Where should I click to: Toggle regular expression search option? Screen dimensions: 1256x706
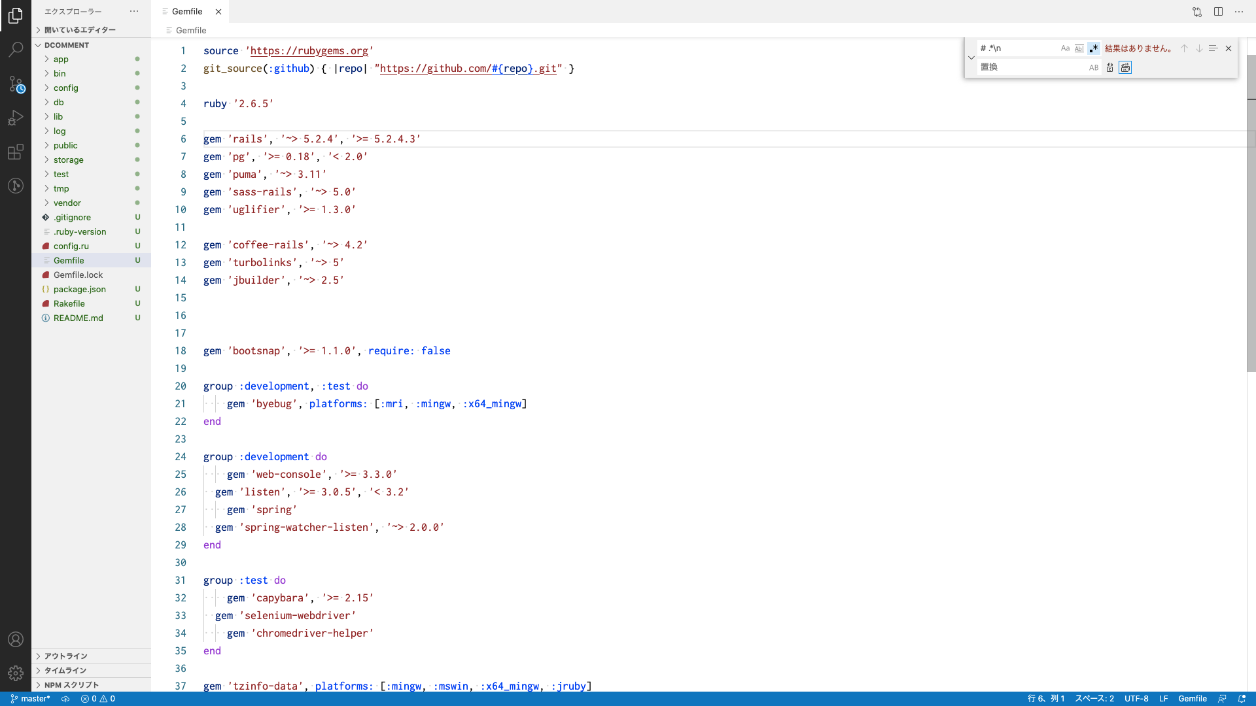pyautogui.click(x=1094, y=48)
